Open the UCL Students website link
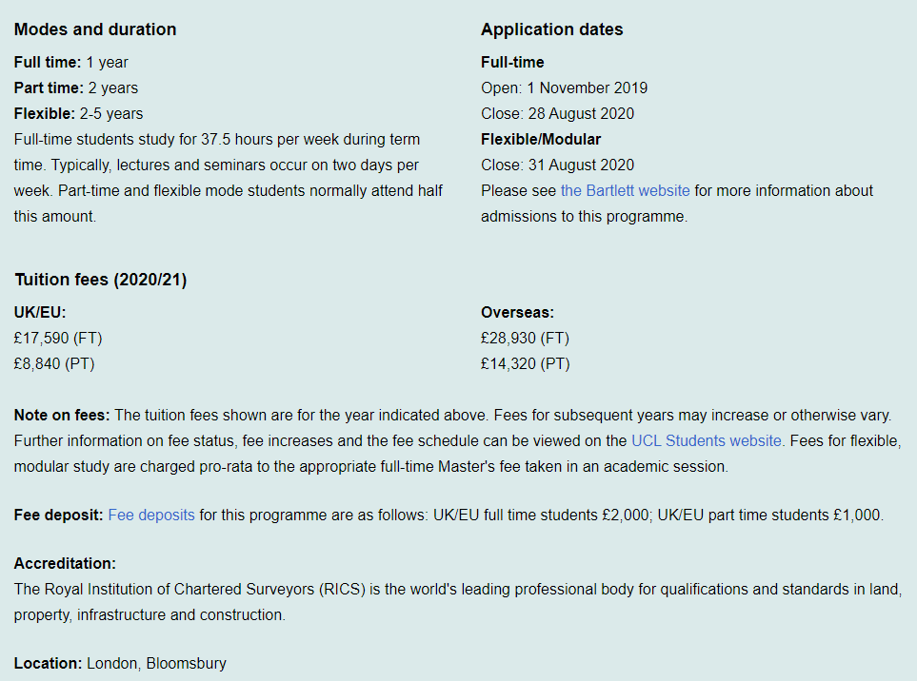This screenshot has height=681, width=917. pos(708,441)
